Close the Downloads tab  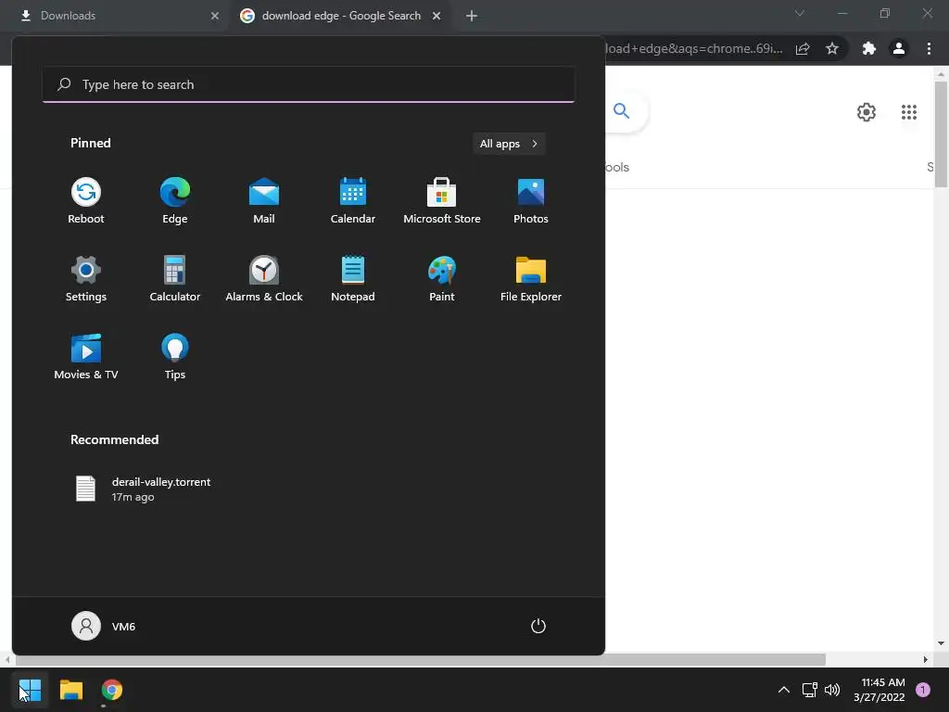coord(214,16)
